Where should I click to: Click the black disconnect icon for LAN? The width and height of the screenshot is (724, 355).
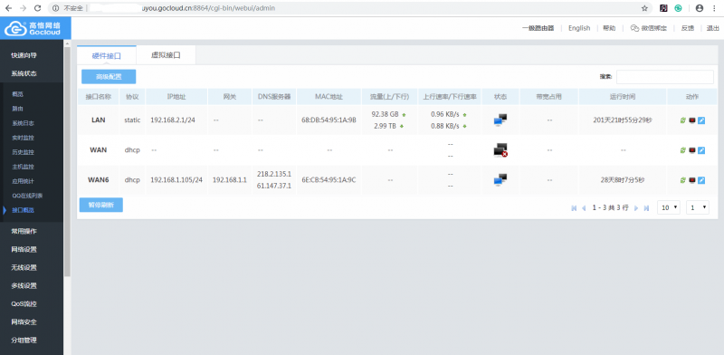692,120
